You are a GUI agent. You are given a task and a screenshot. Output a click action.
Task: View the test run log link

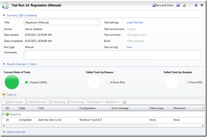[129, 47]
